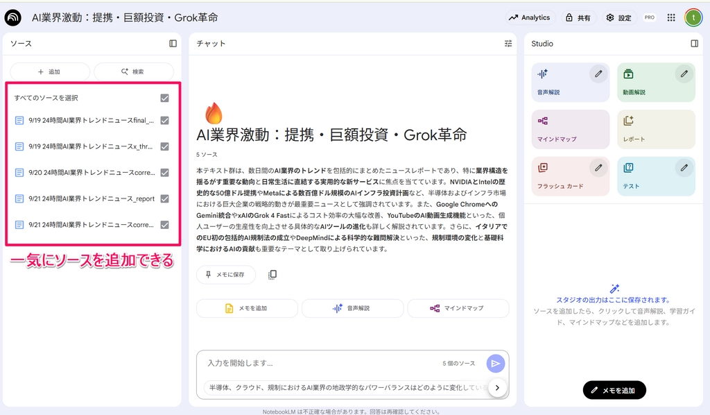Open the user account avatar
Viewport: 710px width, 415px height.
693,17
